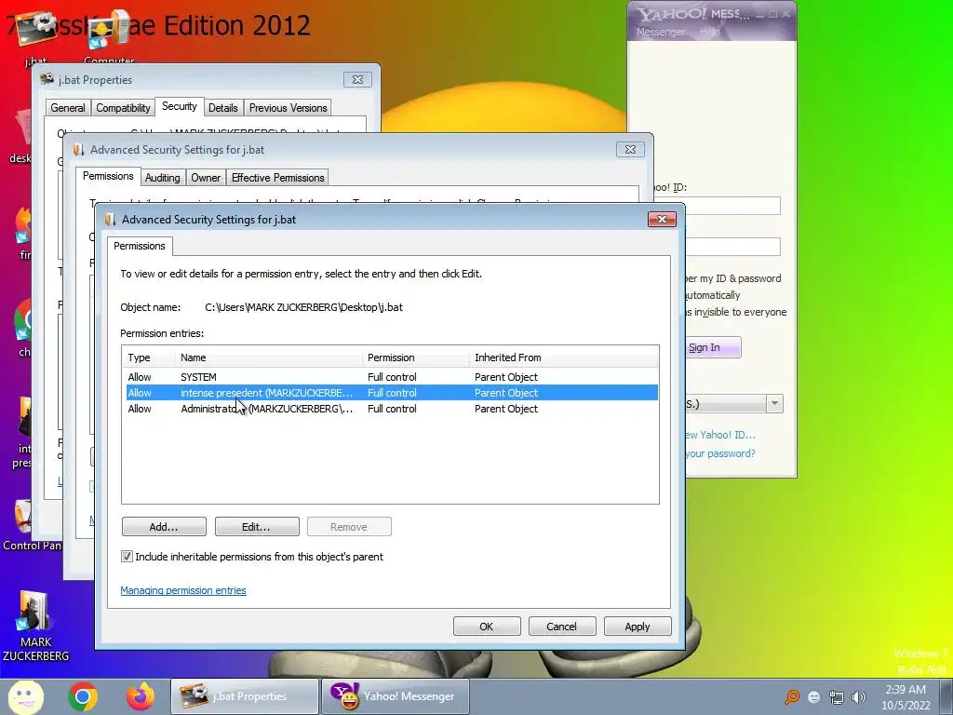This screenshot has height=715, width=953.
Task: Click the object name path j.bat text
Action: [304, 307]
